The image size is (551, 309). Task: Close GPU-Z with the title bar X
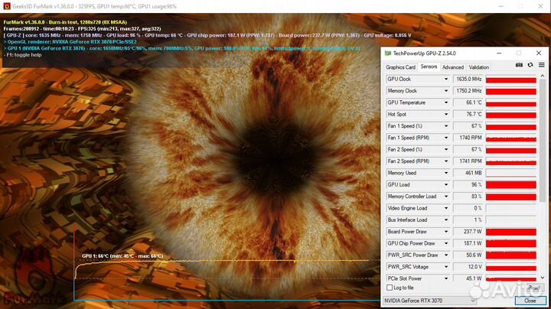coord(537,54)
